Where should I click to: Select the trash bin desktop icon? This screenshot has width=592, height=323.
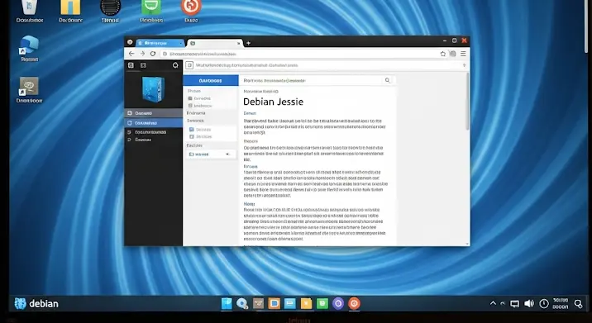click(x=30, y=11)
